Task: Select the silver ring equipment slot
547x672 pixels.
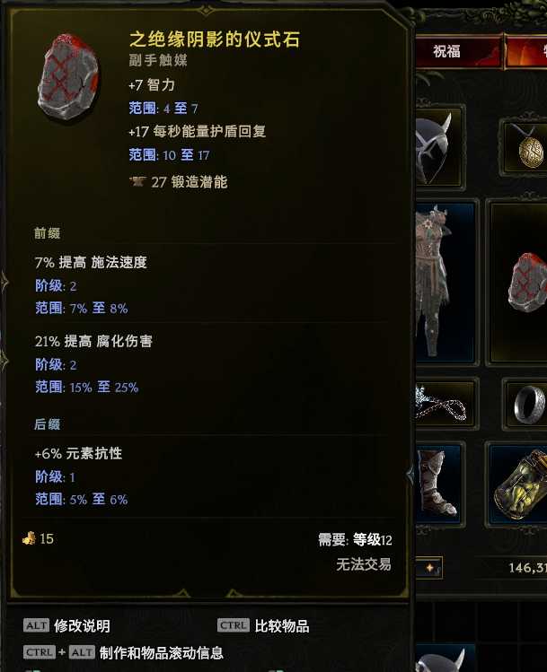Action: 526,404
